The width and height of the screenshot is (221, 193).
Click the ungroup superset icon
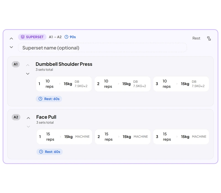[209, 38]
